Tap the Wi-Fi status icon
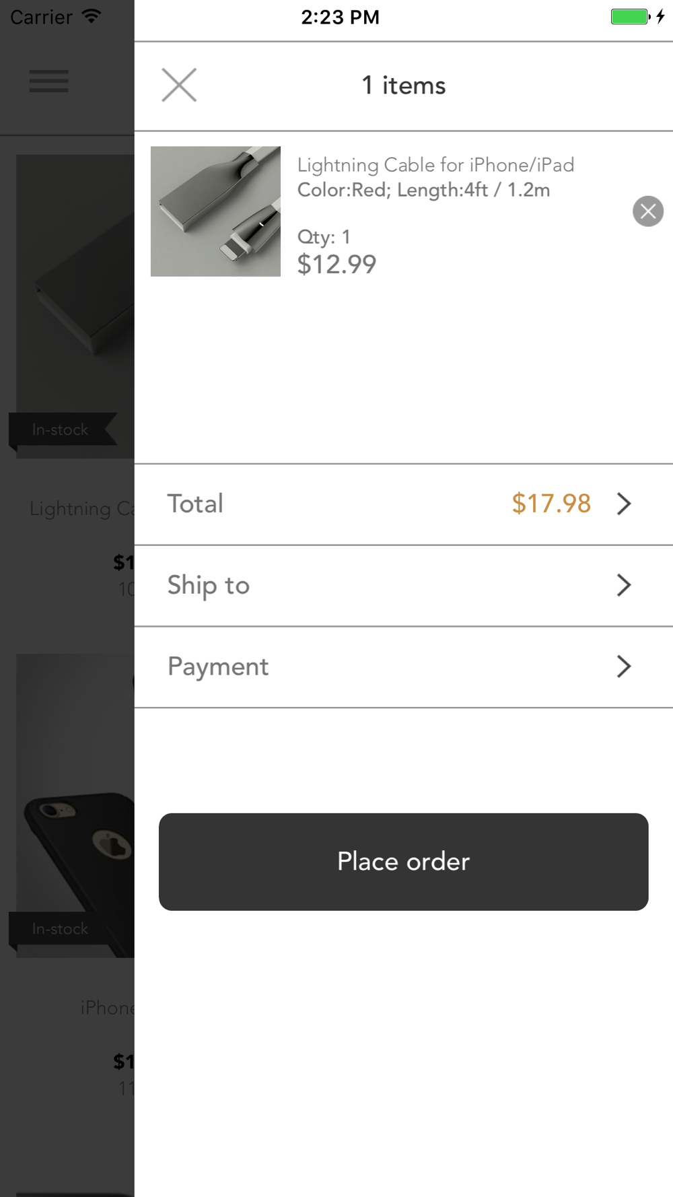The image size is (673, 1197). point(91,16)
